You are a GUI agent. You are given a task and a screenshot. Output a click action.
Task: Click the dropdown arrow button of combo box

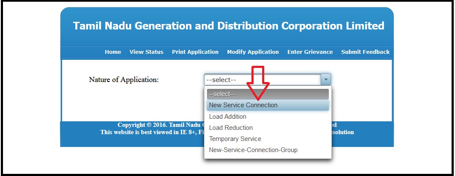[x=326, y=79]
